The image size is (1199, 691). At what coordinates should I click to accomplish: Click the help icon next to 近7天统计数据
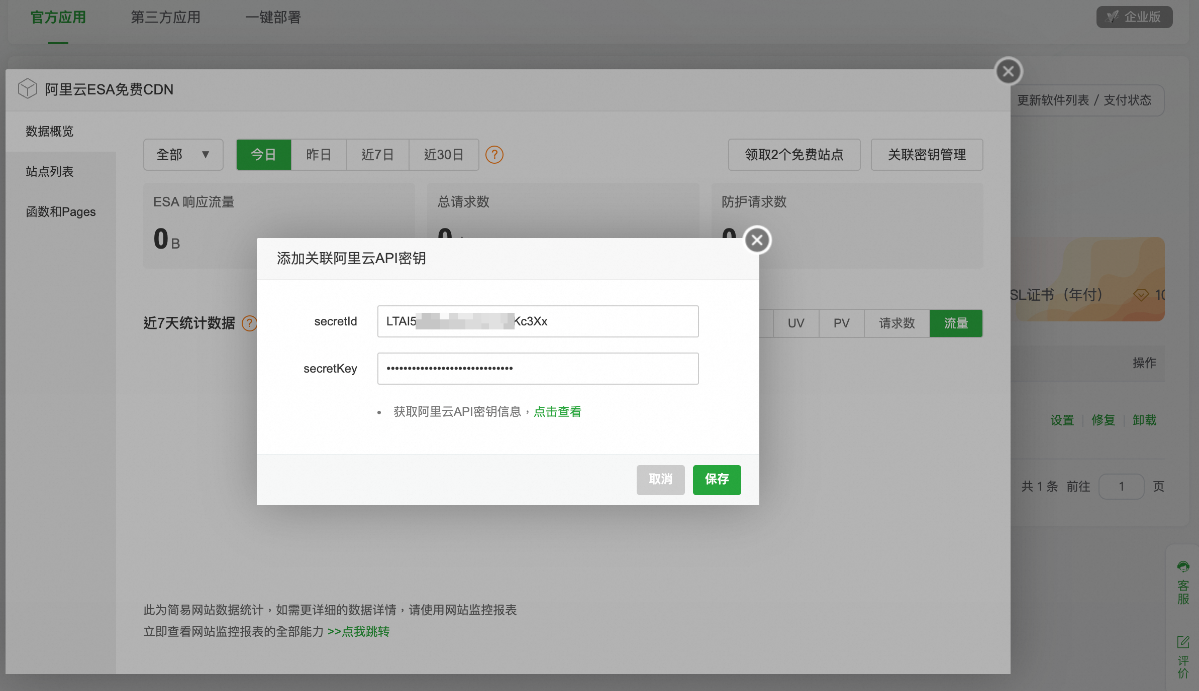point(249,323)
